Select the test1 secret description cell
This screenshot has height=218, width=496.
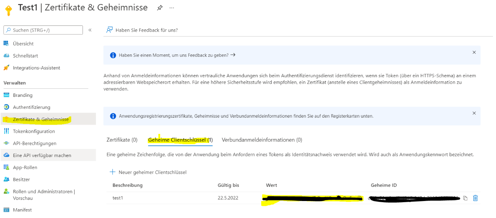[x=118, y=198]
